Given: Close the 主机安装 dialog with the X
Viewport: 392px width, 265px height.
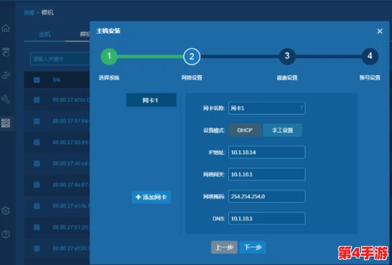Looking at the screenshot, I should pos(379,31).
